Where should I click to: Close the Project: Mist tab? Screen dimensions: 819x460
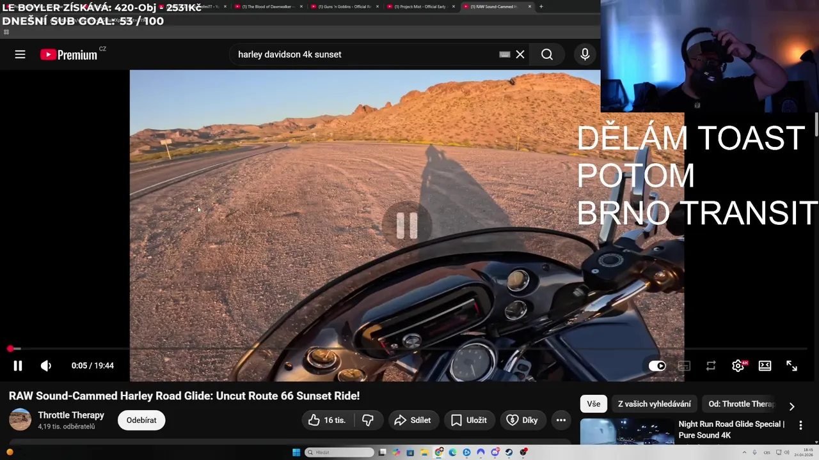click(454, 6)
